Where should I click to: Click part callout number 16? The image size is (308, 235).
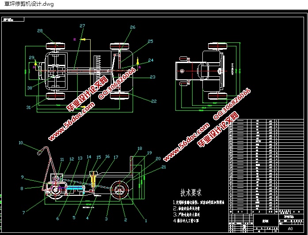tap(107, 157)
